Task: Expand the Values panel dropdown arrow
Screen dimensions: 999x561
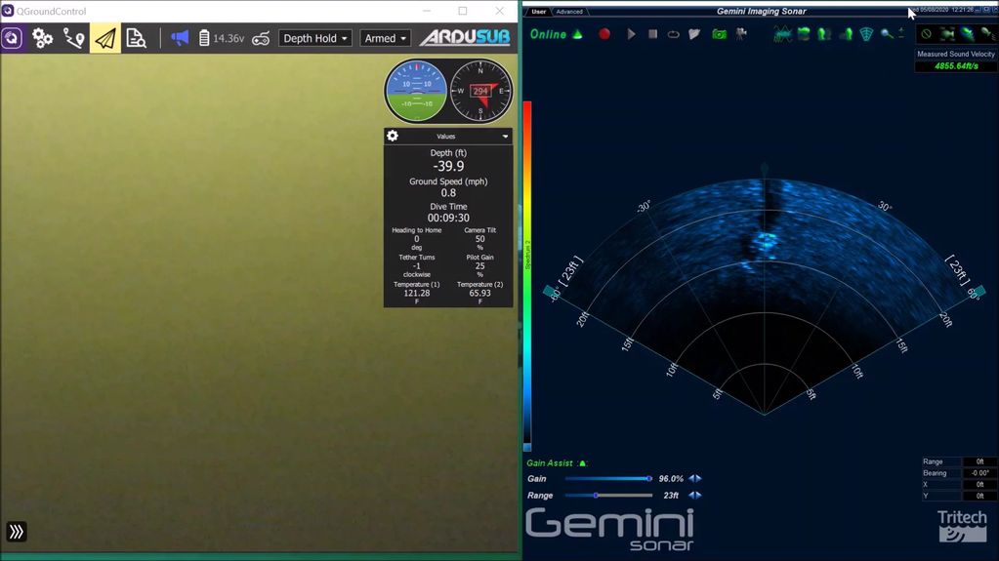Action: pyautogui.click(x=505, y=137)
